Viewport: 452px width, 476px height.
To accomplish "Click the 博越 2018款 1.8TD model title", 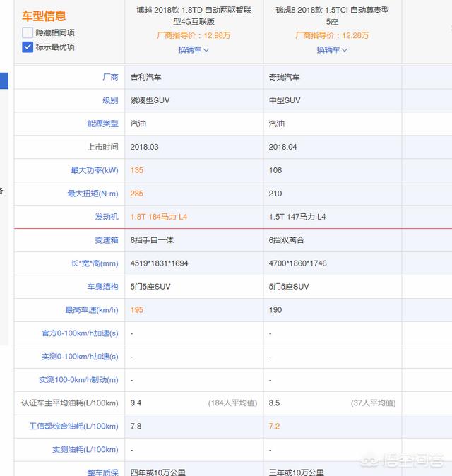I will [194, 16].
